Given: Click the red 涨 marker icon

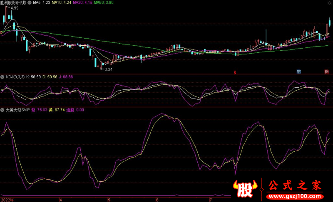Looking at the screenshot, I should click(326, 71).
